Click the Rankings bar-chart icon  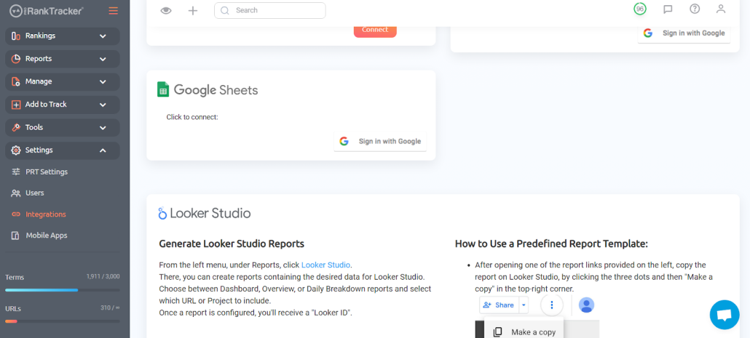(16, 36)
